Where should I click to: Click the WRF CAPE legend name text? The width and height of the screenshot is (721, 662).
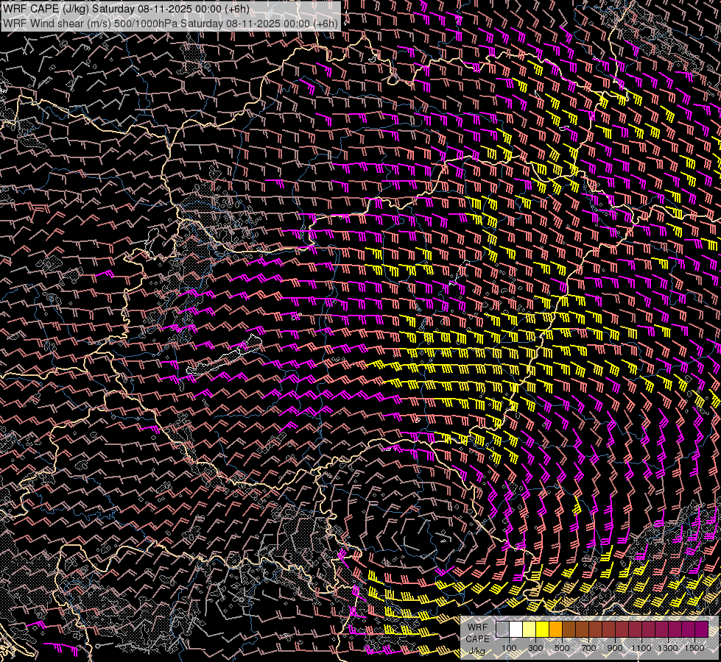pyautogui.click(x=477, y=633)
